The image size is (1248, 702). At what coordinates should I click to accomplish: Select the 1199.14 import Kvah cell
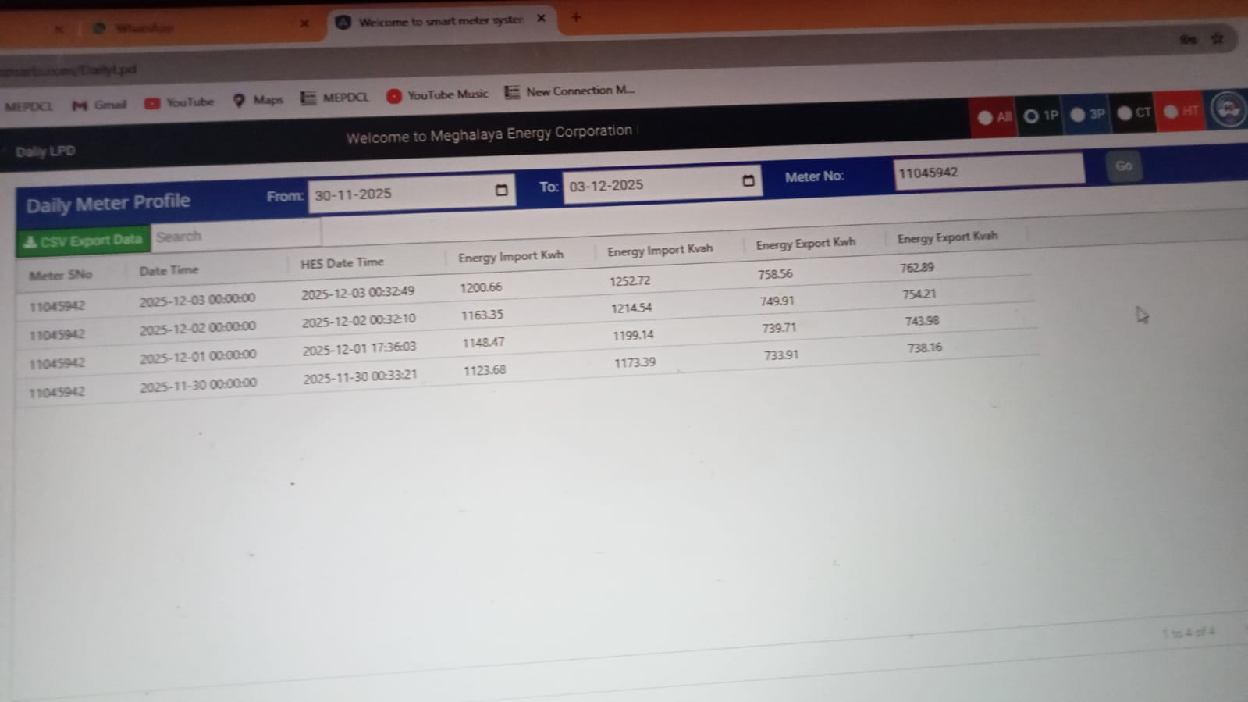[633, 335]
